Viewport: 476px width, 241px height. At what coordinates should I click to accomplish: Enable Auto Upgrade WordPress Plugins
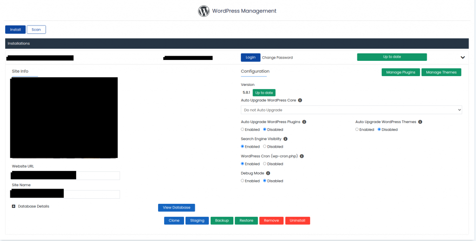click(243, 130)
